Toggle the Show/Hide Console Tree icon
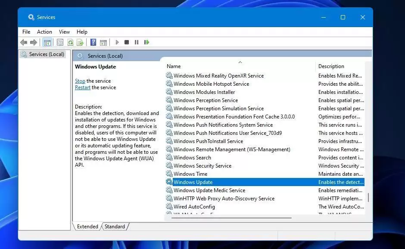The width and height of the screenshot is (405, 249). click(47, 42)
